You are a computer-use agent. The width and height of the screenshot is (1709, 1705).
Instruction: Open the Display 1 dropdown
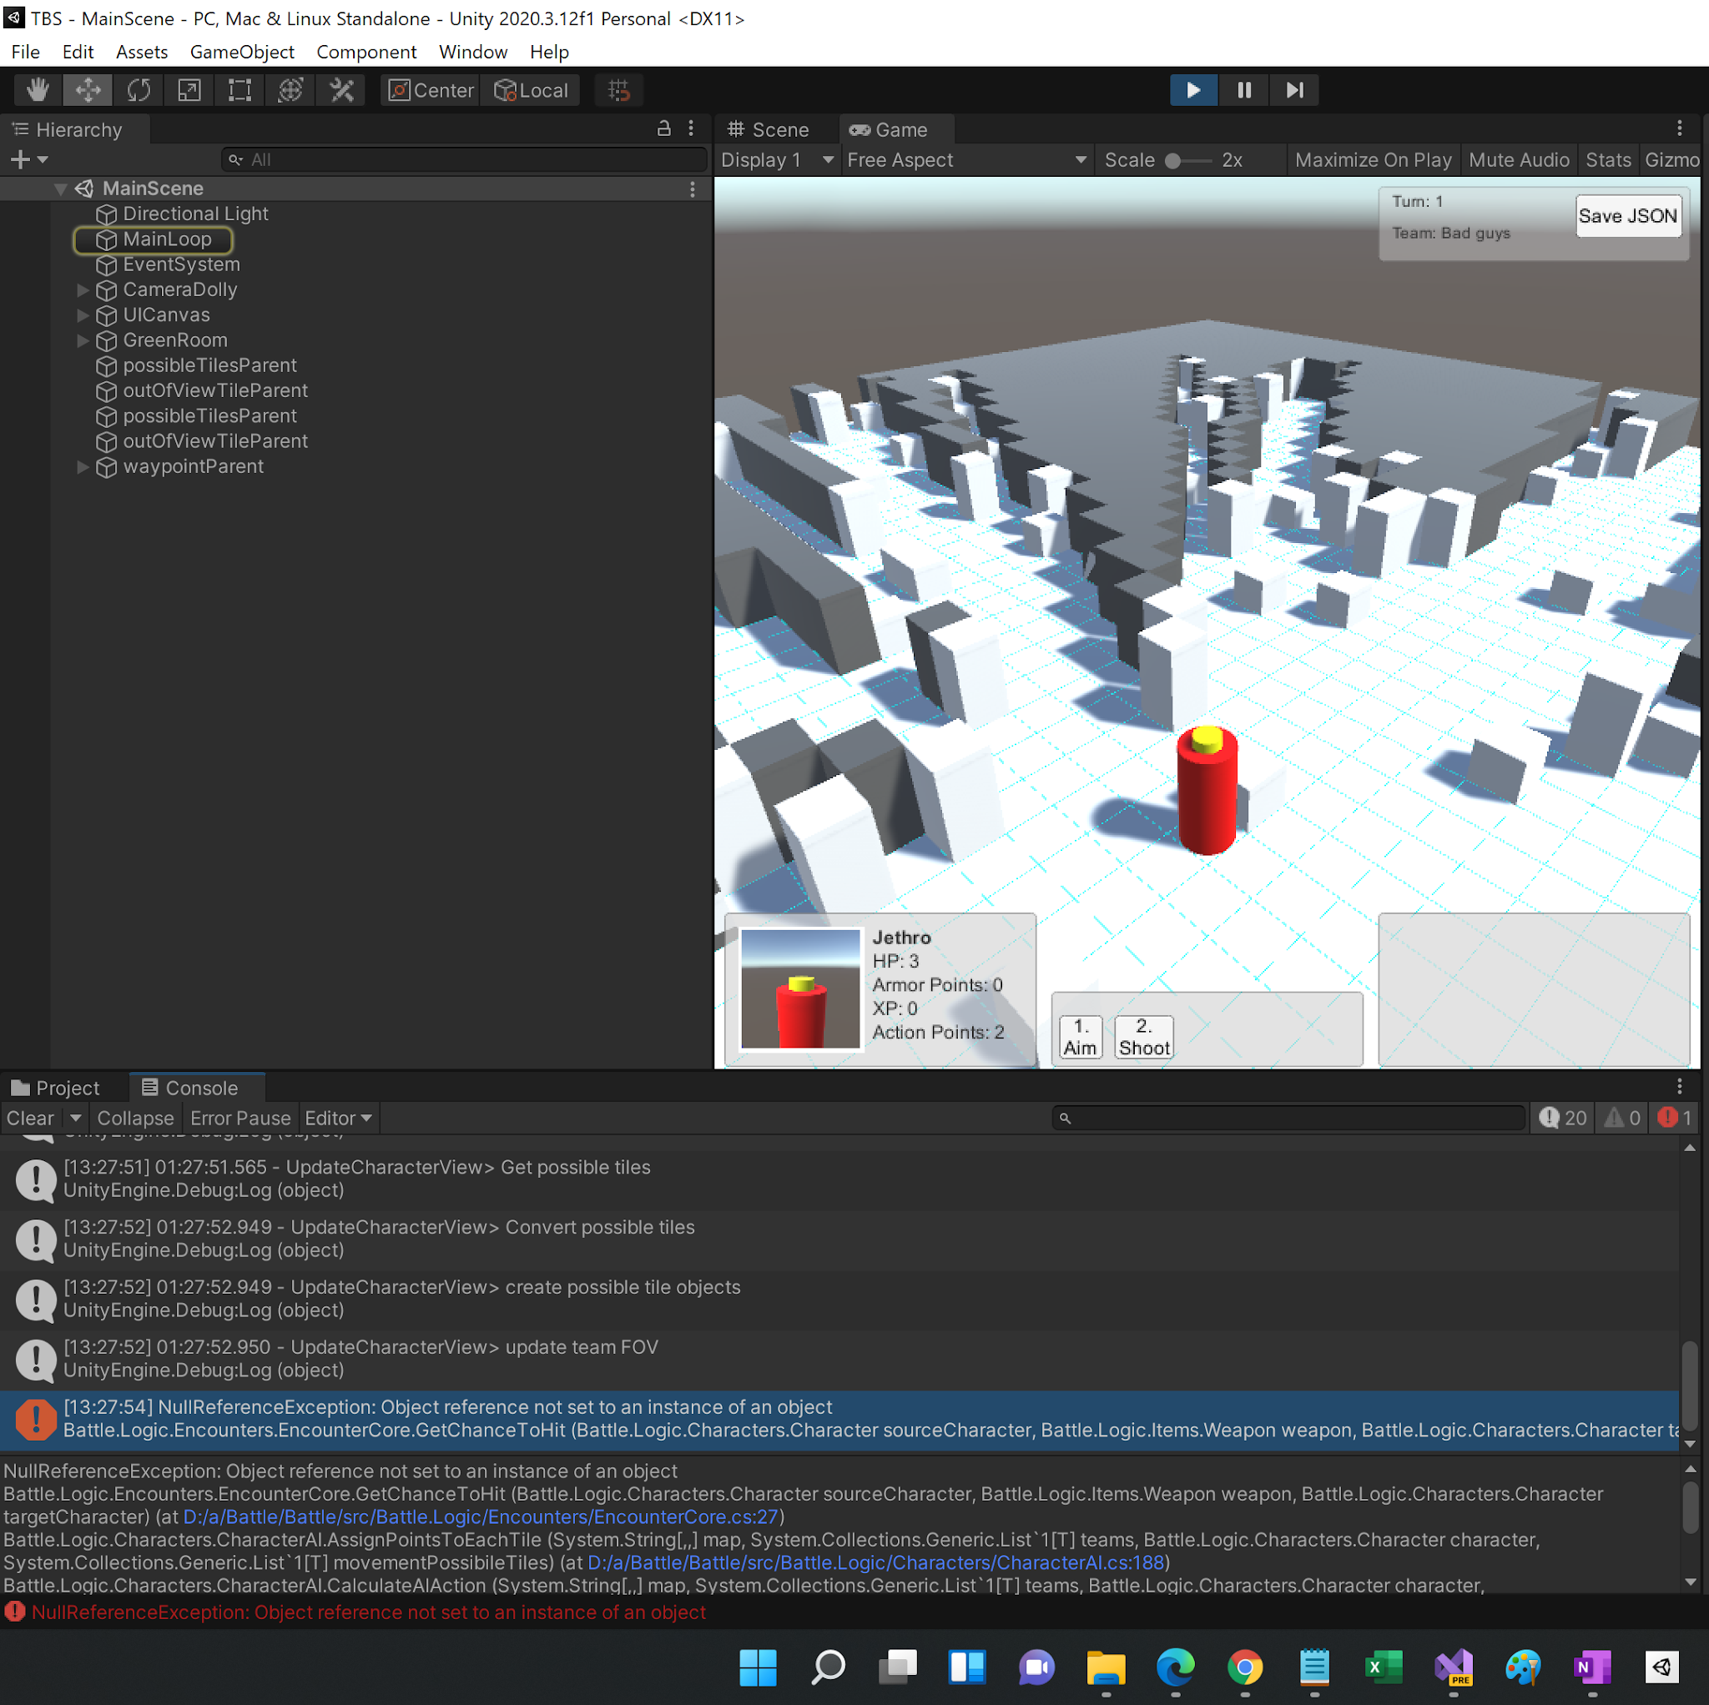777,159
